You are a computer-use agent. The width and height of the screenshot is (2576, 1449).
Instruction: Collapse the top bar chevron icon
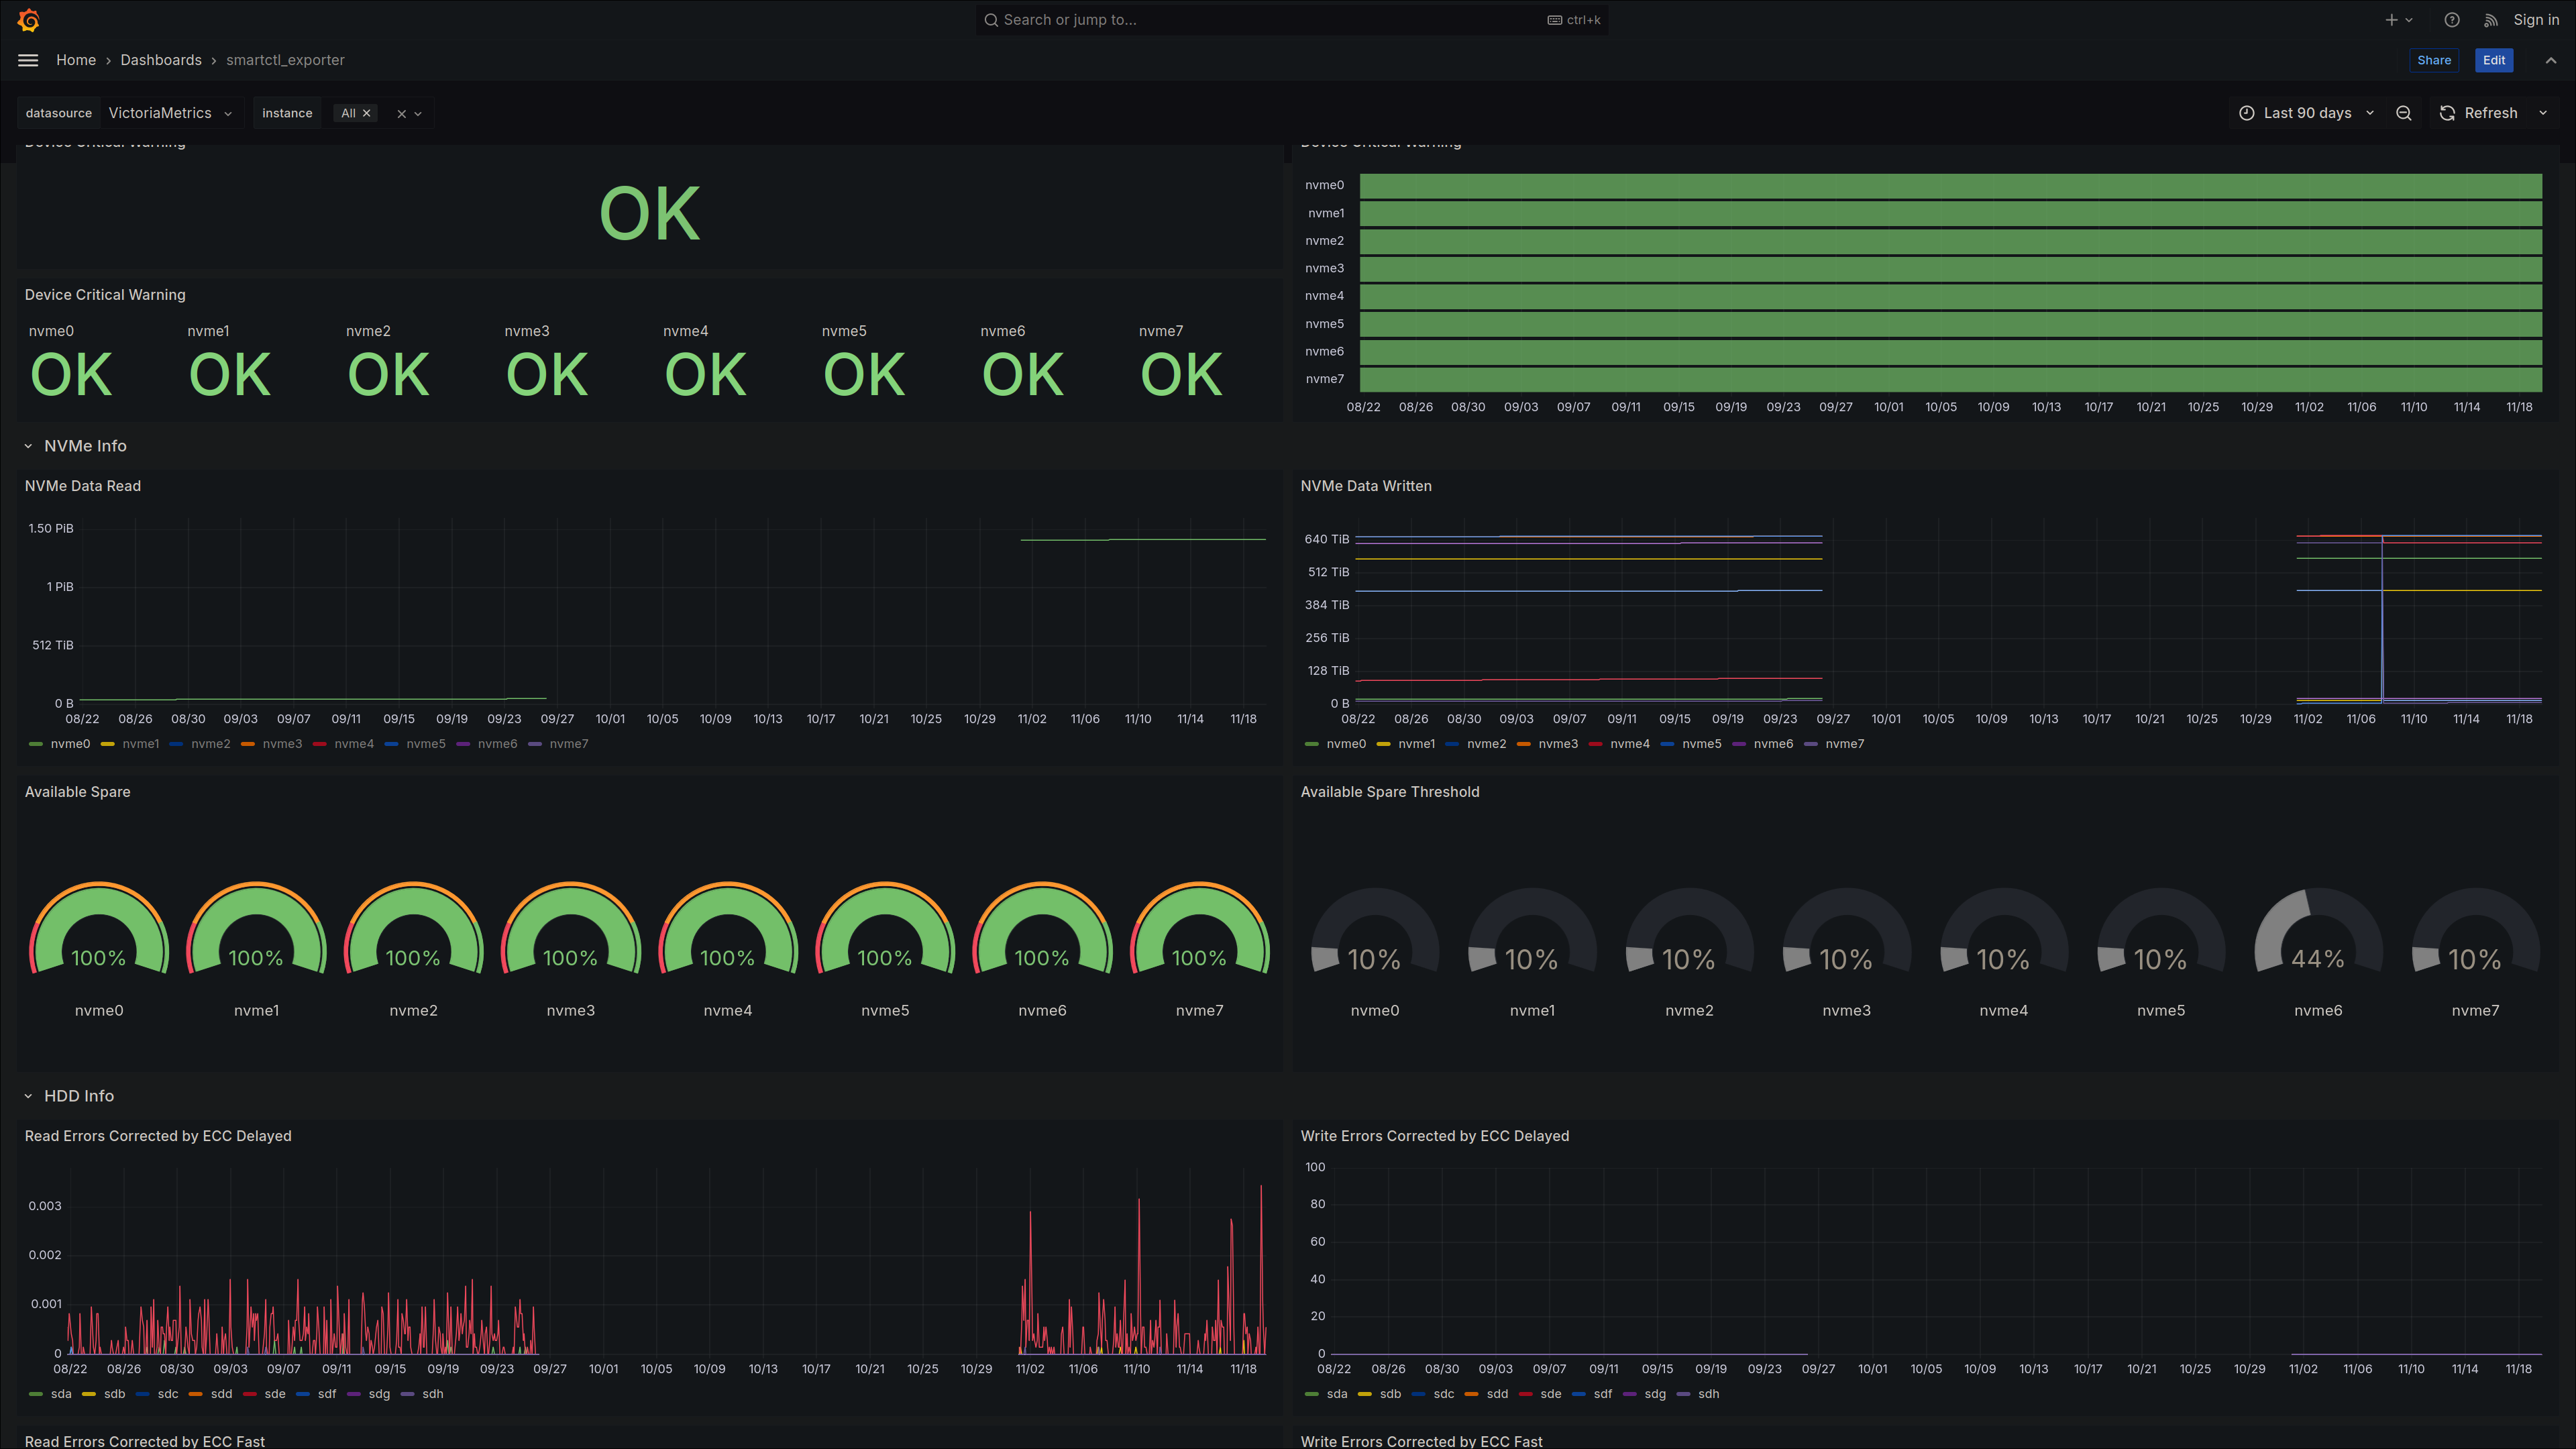coord(2550,60)
